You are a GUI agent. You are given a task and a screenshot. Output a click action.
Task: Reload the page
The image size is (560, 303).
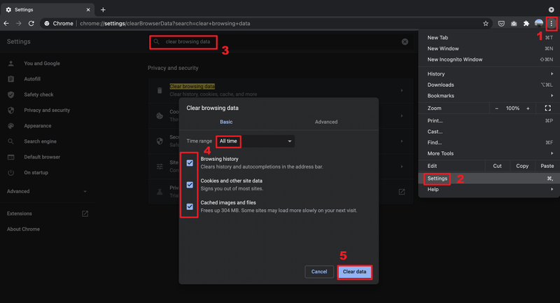pyautogui.click(x=31, y=24)
